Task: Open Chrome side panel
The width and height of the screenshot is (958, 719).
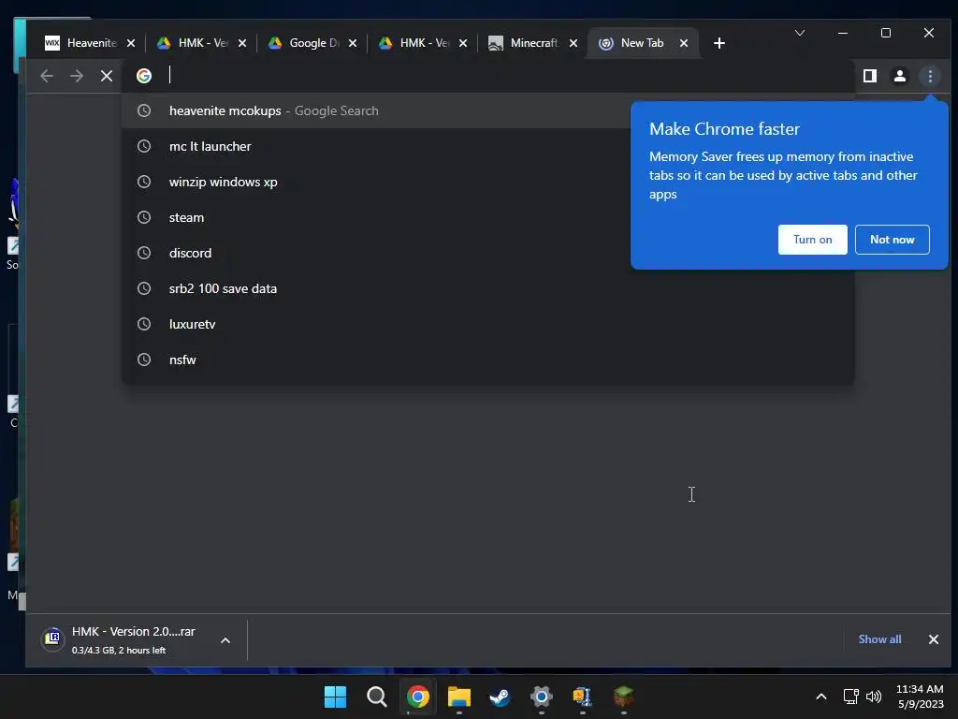Action: 869,76
